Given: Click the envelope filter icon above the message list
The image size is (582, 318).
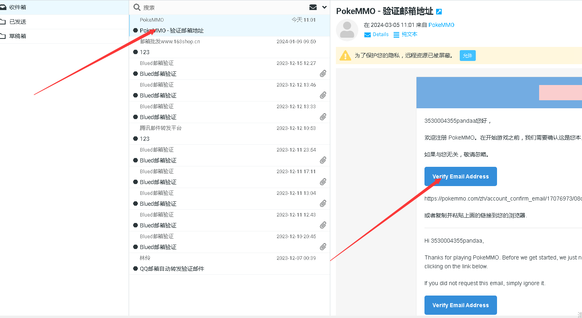Looking at the screenshot, I should click(x=313, y=7).
